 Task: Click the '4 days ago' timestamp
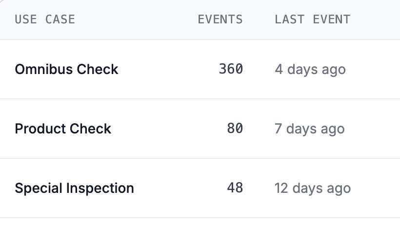pyautogui.click(x=310, y=69)
